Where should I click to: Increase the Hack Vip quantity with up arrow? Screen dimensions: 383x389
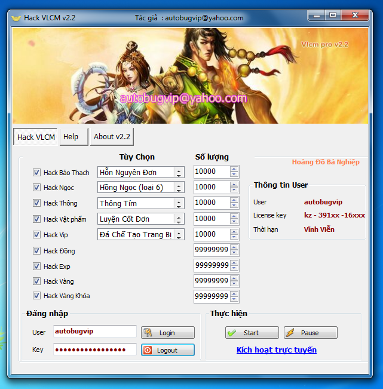click(234, 231)
